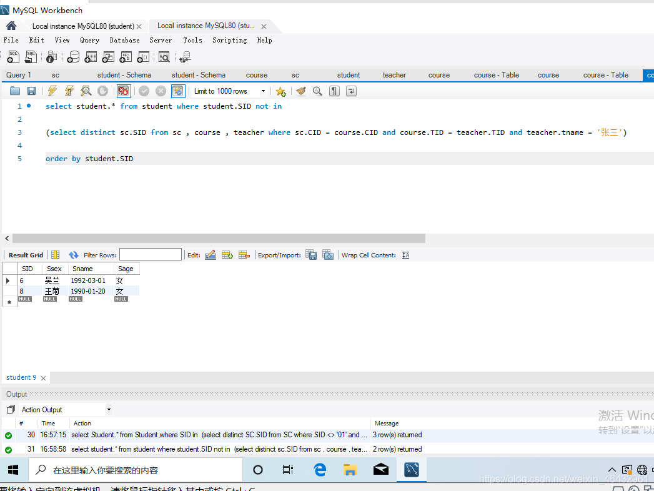
Task: Click the Filter Rows input field
Action: click(151, 254)
